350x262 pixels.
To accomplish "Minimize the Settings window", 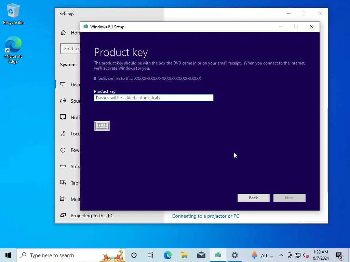I will point(289,13).
